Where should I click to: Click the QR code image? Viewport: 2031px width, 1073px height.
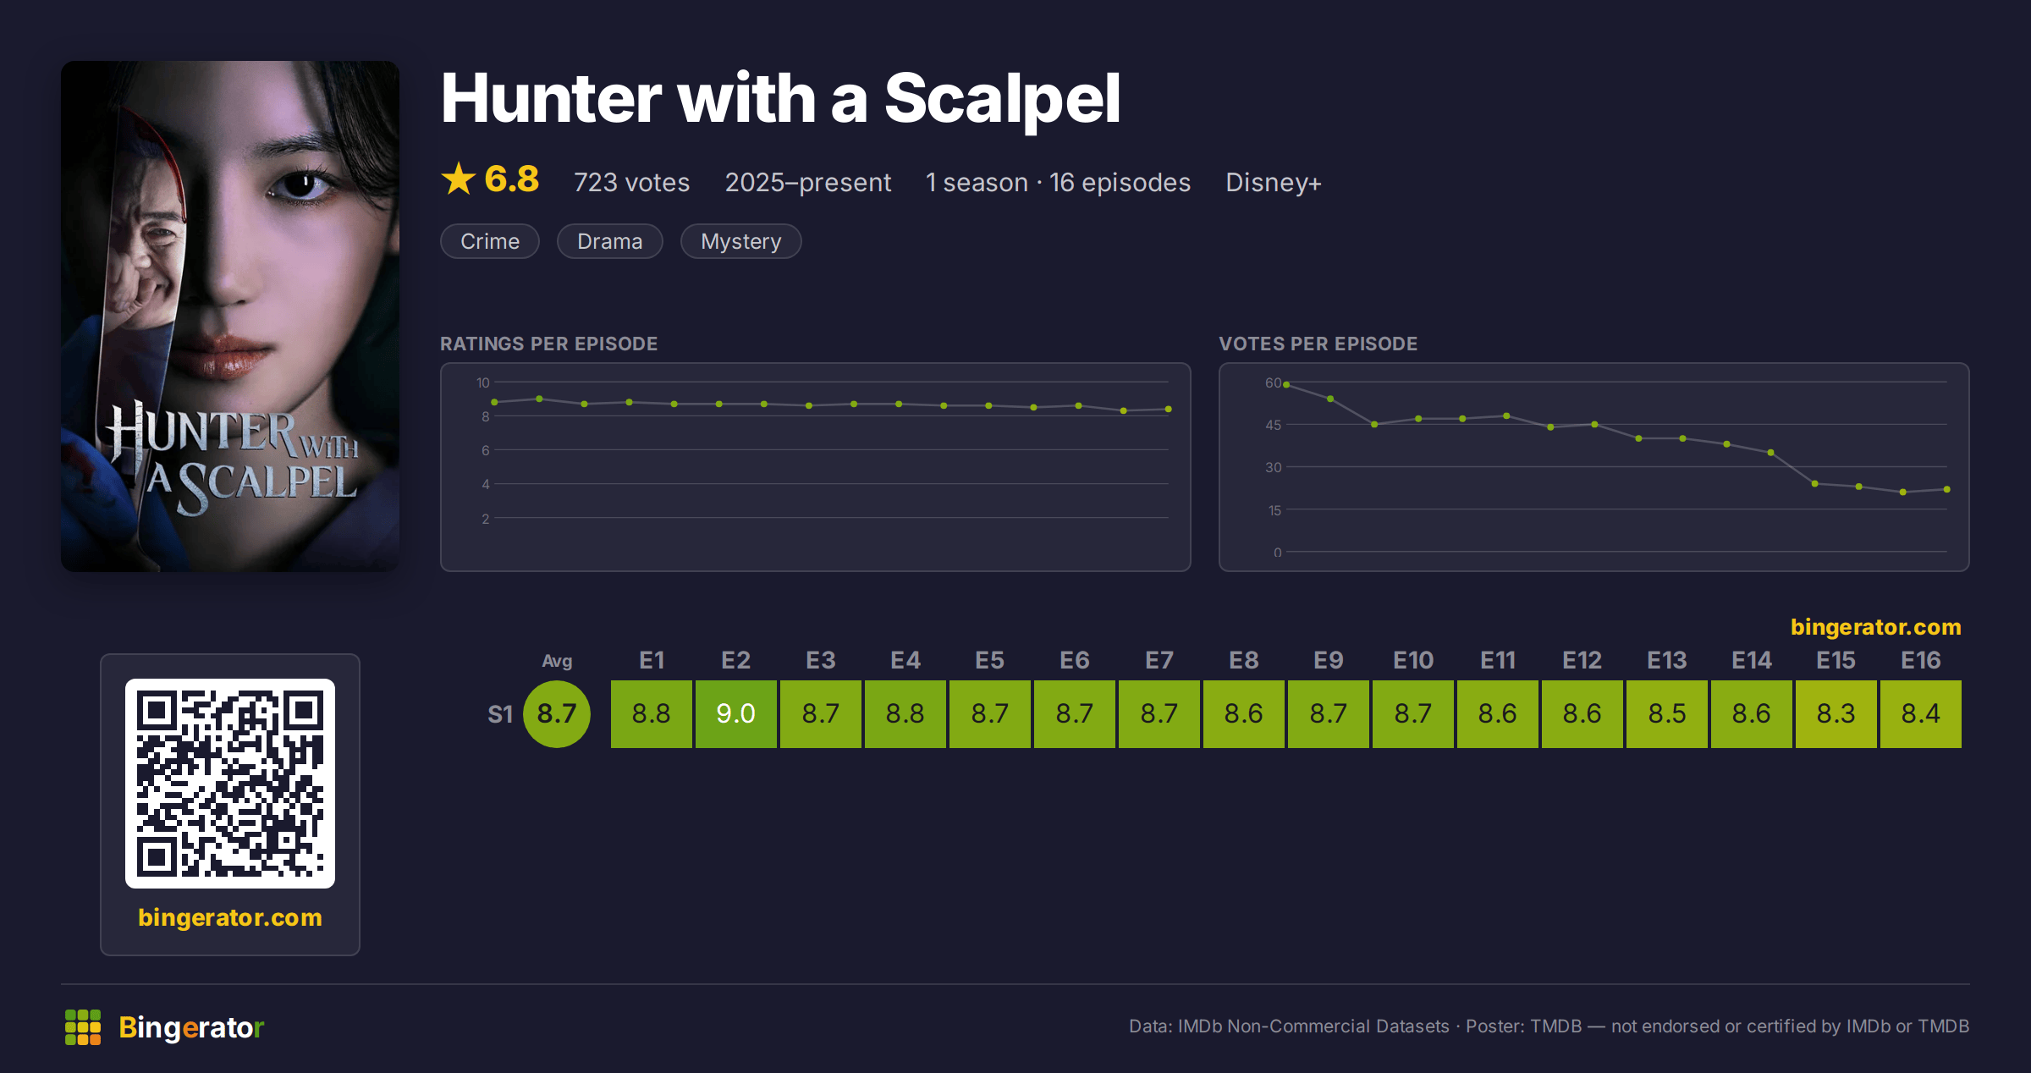[230, 783]
